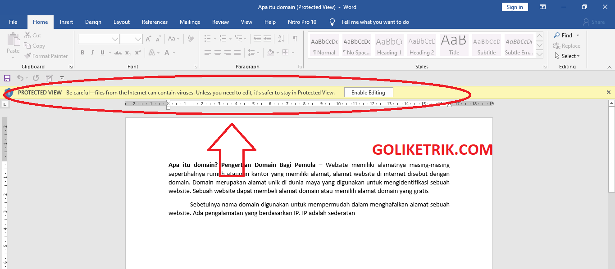Screen dimensions: 615x269
Task: Click the Redo icon in quick toolbar
Action: click(x=36, y=78)
